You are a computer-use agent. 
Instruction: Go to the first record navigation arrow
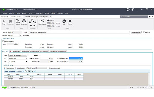(x=30, y=22)
